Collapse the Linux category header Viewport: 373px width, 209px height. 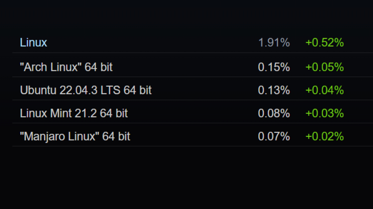tap(34, 43)
